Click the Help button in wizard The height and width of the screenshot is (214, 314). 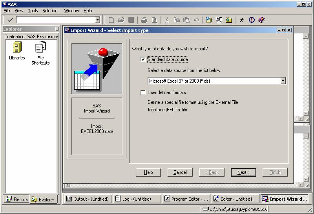(148, 172)
